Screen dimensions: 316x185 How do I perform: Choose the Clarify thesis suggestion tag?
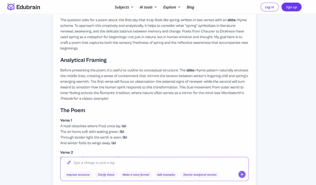click(x=106, y=175)
